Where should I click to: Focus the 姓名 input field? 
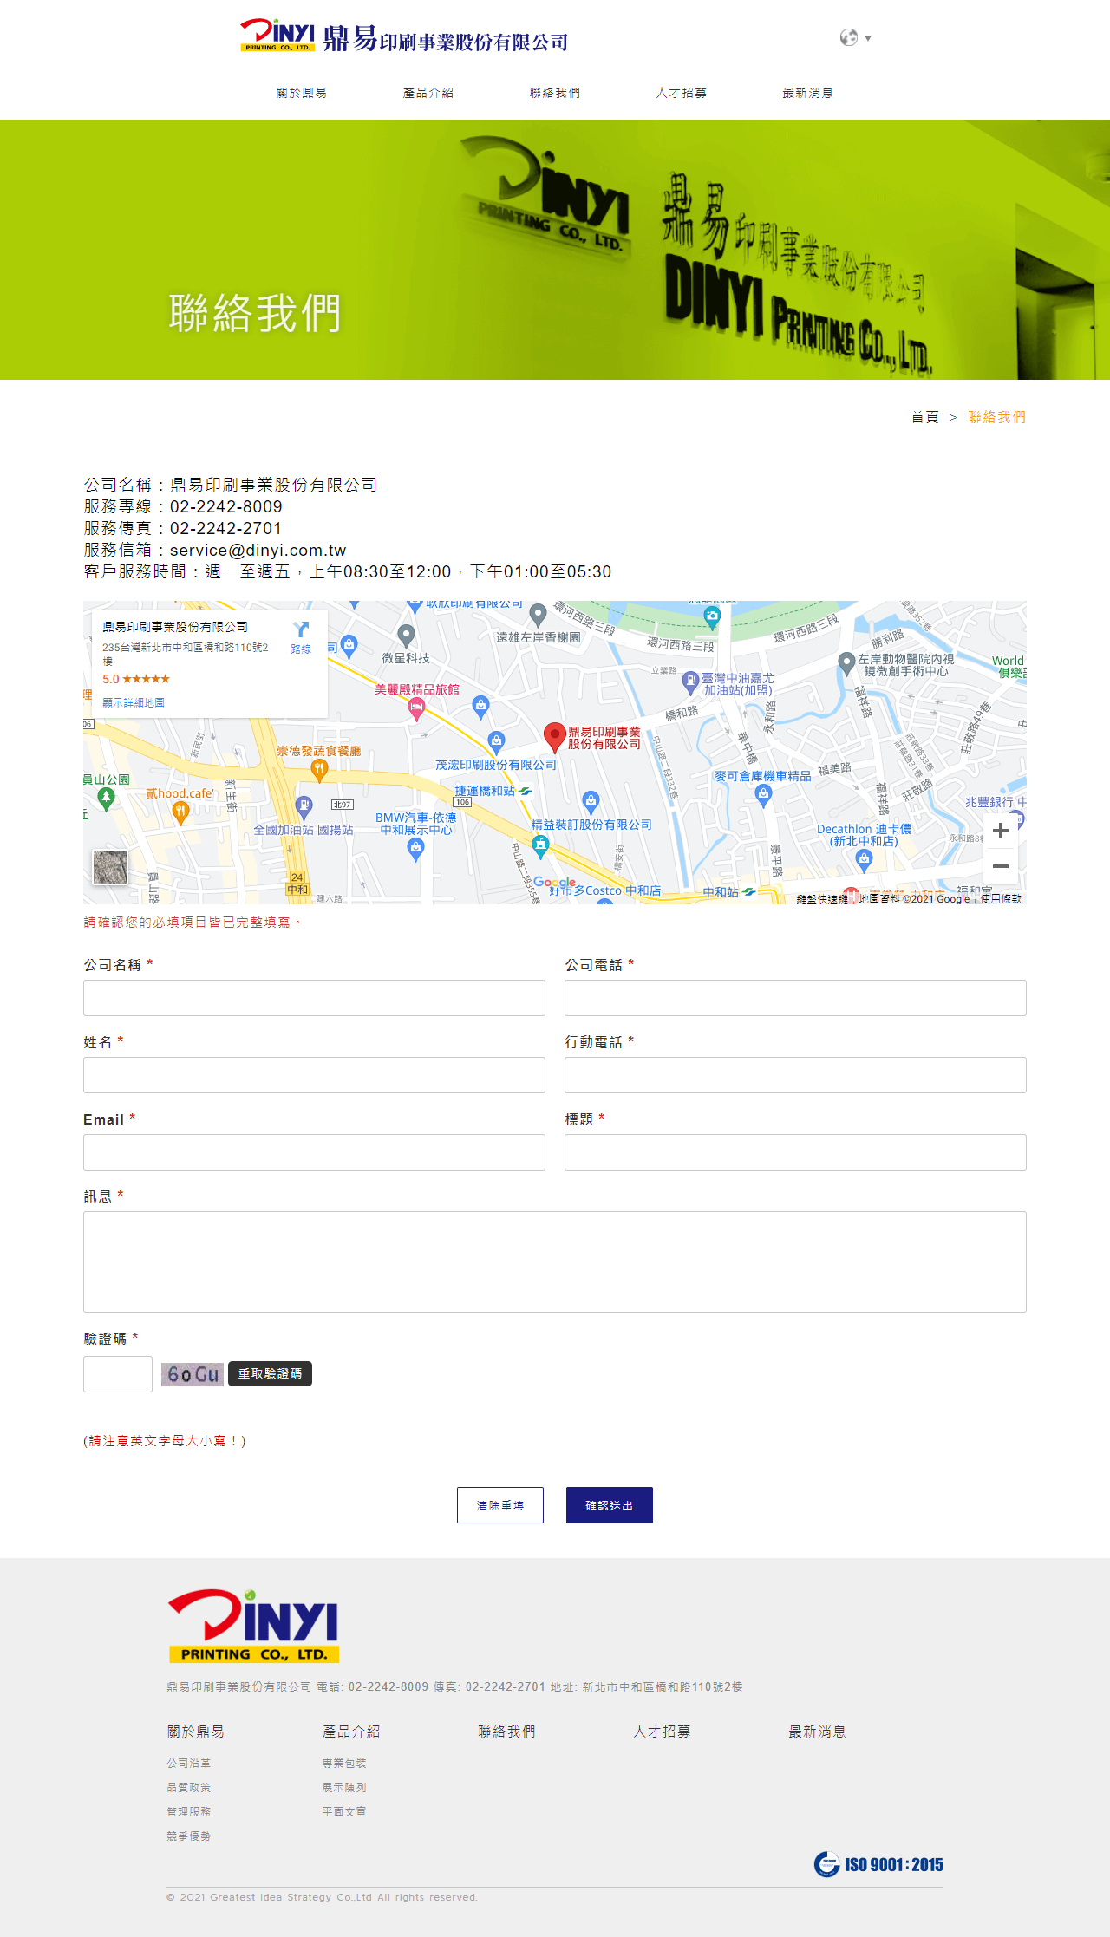click(x=314, y=1075)
